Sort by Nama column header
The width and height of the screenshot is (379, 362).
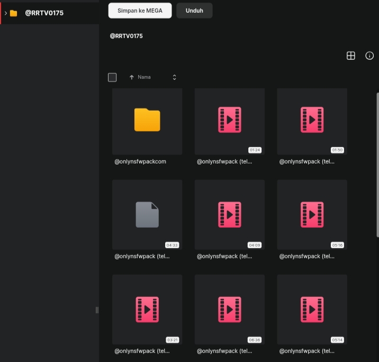(144, 77)
